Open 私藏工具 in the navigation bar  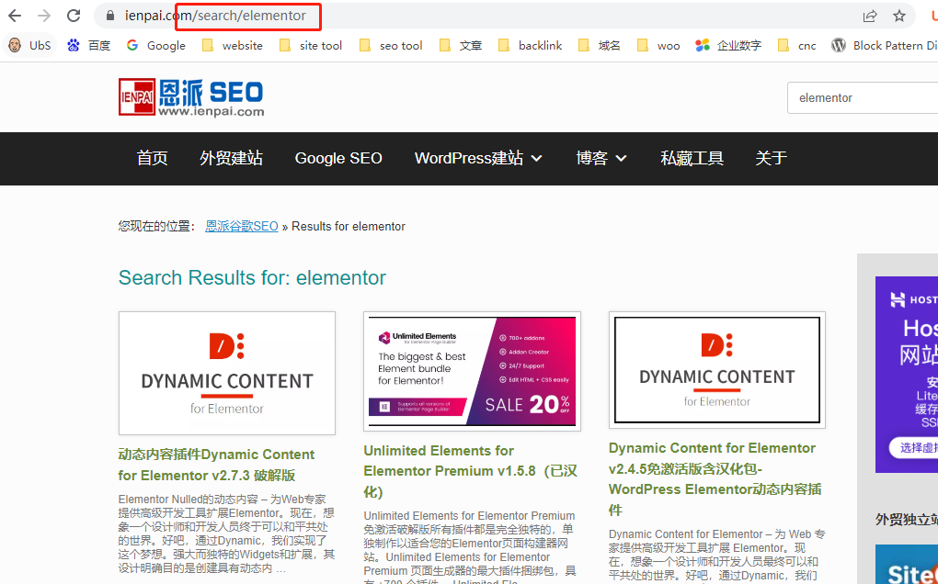click(x=692, y=158)
